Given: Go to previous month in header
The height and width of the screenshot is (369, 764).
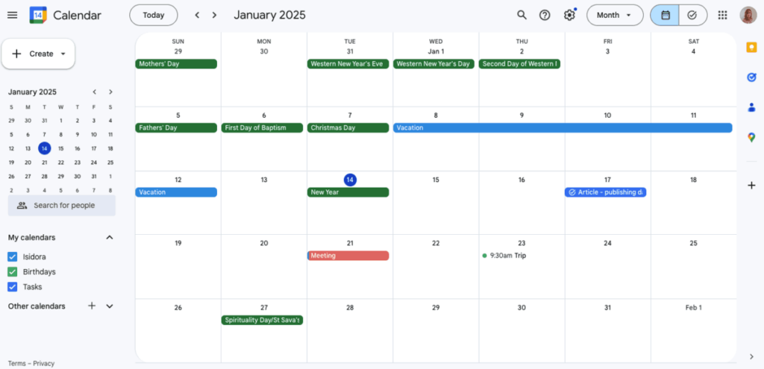Looking at the screenshot, I should (x=197, y=15).
